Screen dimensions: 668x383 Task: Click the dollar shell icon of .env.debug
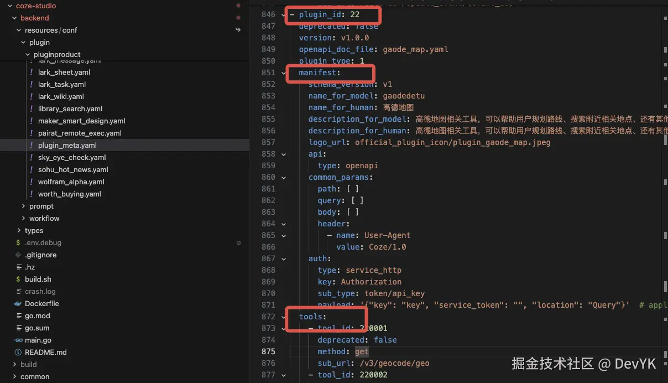[18, 243]
